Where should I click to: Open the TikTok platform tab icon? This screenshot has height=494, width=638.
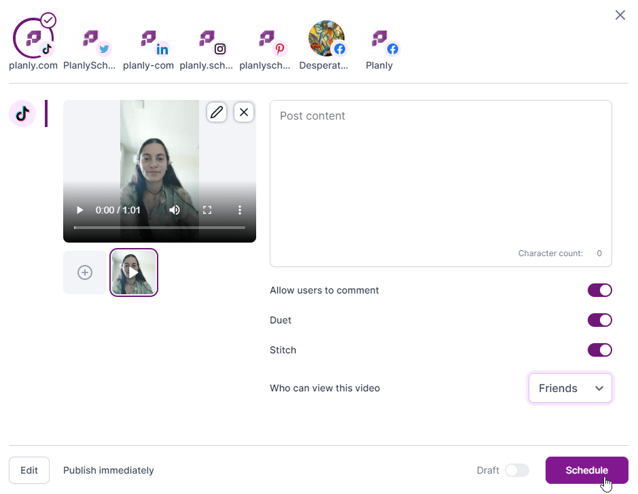(22, 113)
